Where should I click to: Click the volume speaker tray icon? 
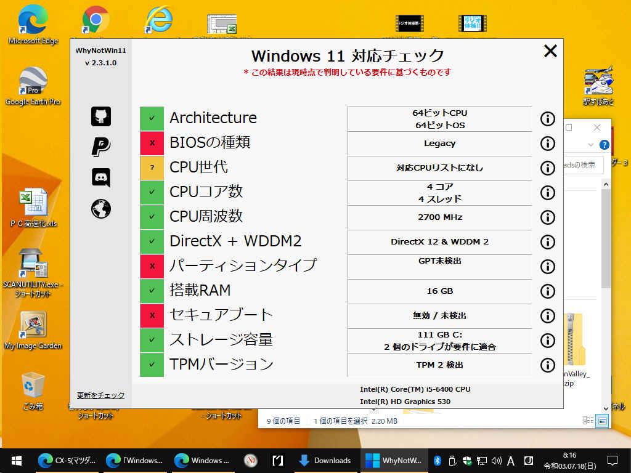[x=497, y=461]
